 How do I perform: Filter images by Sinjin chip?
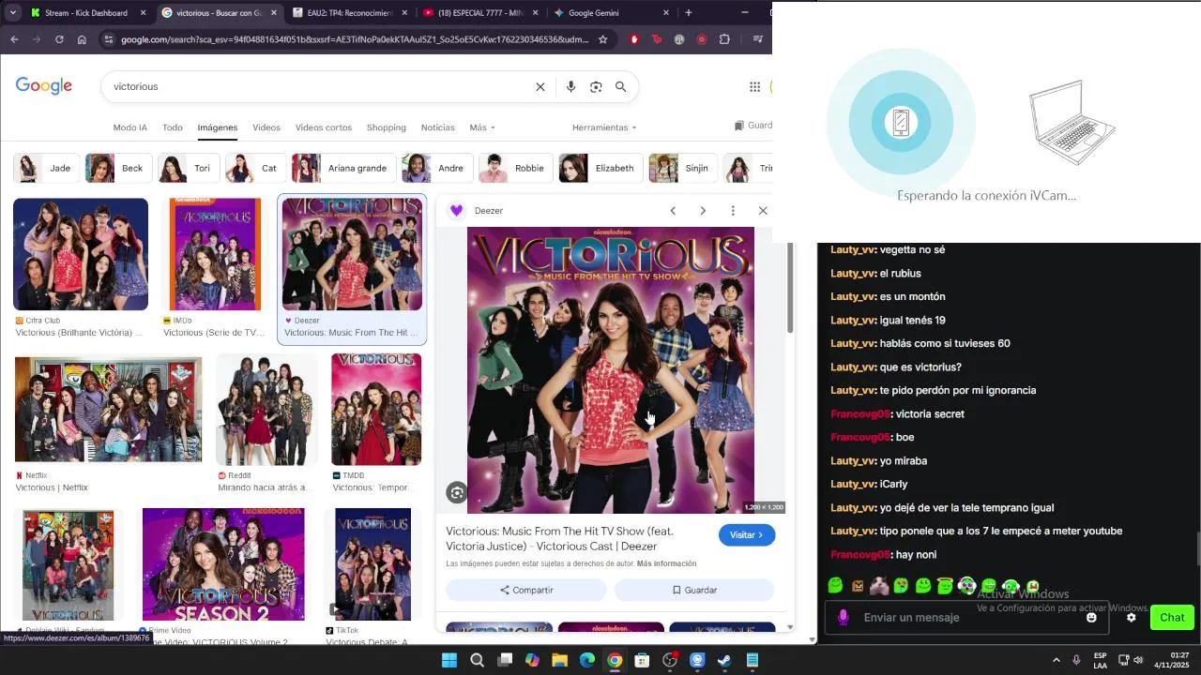click(x=683, y=168)
